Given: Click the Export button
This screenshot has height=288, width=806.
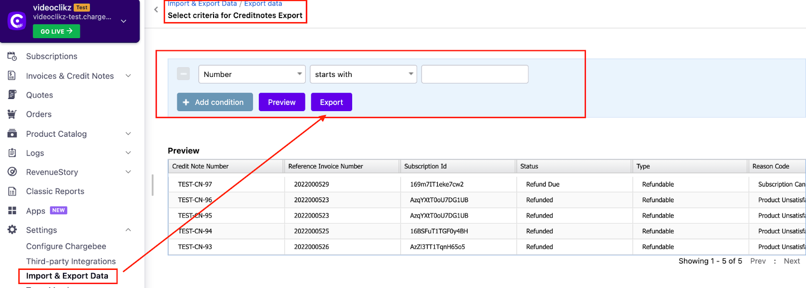Looking at the screenshot, I should point(331,102).
